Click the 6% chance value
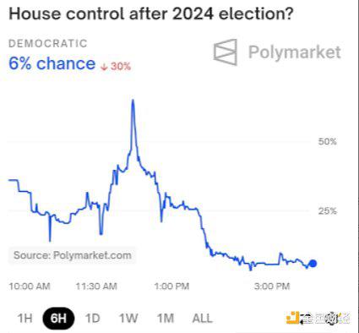This screenshot has height=333, width=359. [x=52, y=63]
